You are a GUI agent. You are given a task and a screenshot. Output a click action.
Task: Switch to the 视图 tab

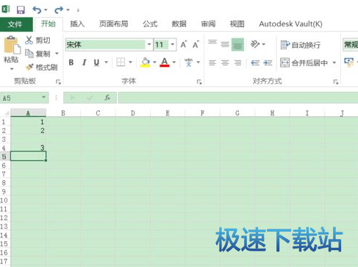coord(237,24)
